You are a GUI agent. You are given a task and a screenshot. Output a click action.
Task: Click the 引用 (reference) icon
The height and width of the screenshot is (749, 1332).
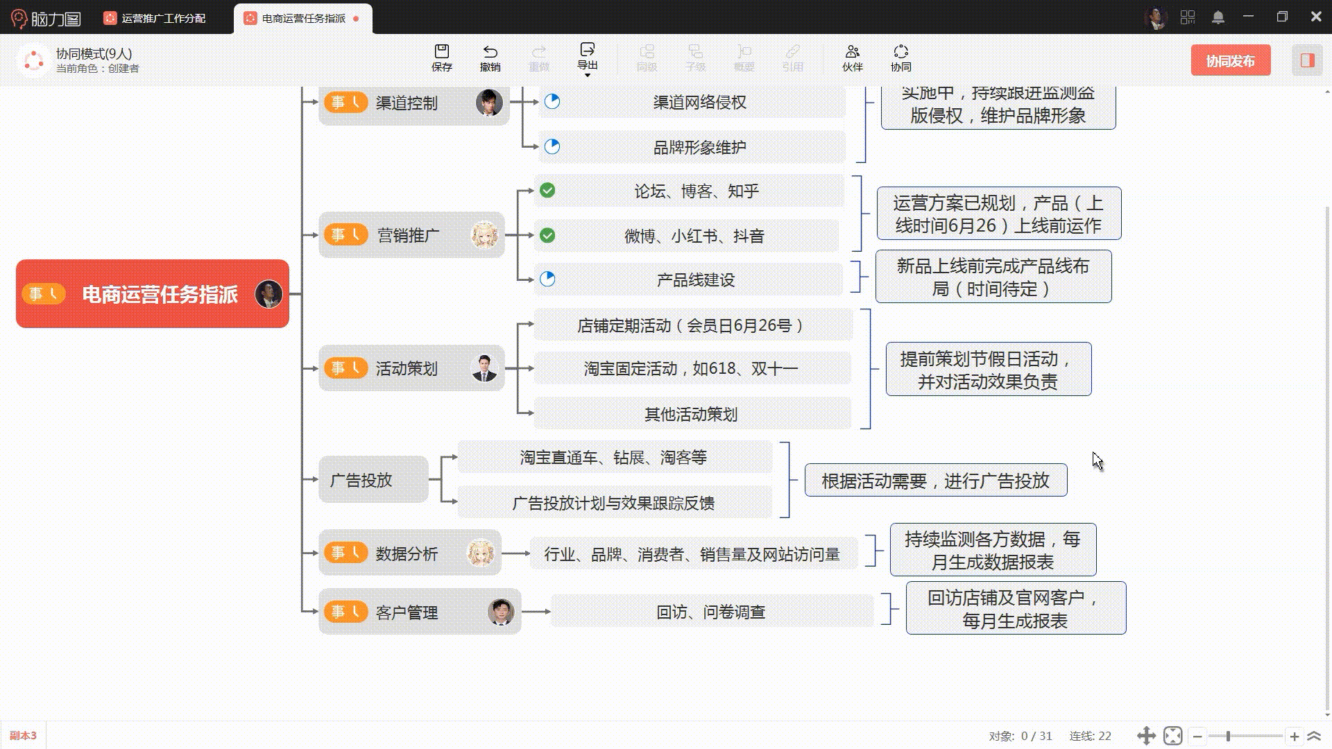tap(792, 58)
